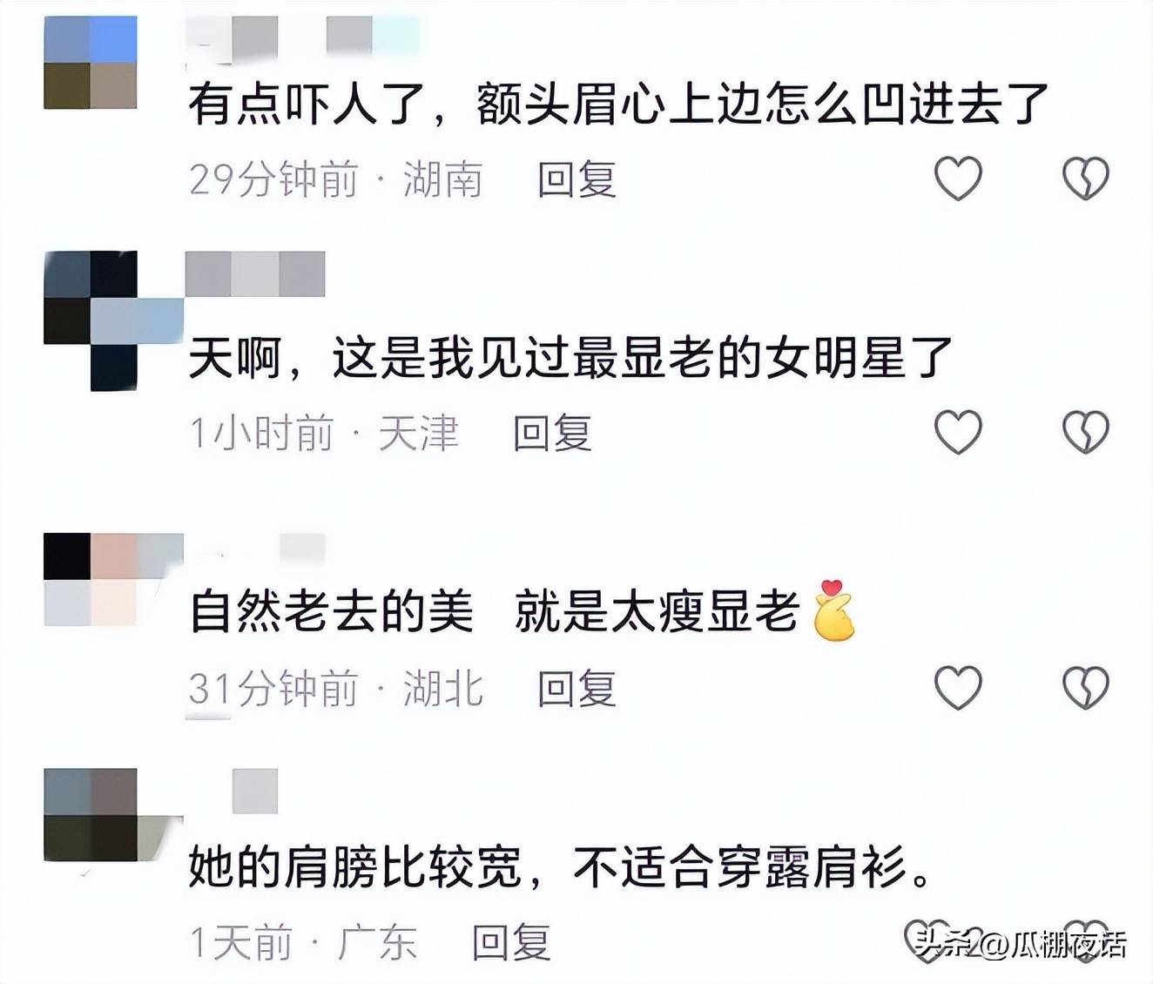Open username above 有点吓人了 comment

click(x=303, y=39)
